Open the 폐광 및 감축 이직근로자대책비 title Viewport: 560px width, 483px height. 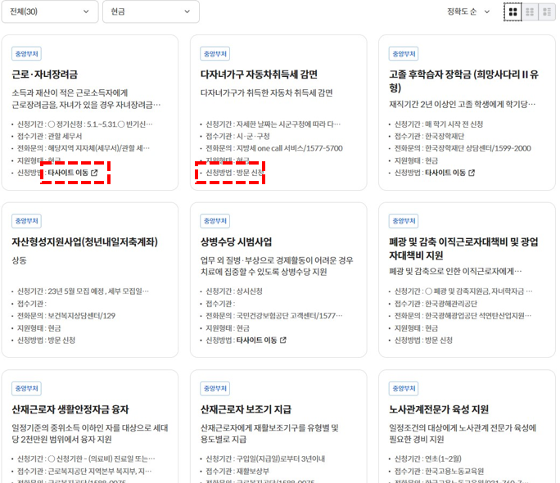pyautogui.click(x=463, y=249)
